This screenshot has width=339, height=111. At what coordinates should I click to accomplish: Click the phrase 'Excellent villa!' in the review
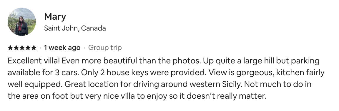tap(34, 61)
